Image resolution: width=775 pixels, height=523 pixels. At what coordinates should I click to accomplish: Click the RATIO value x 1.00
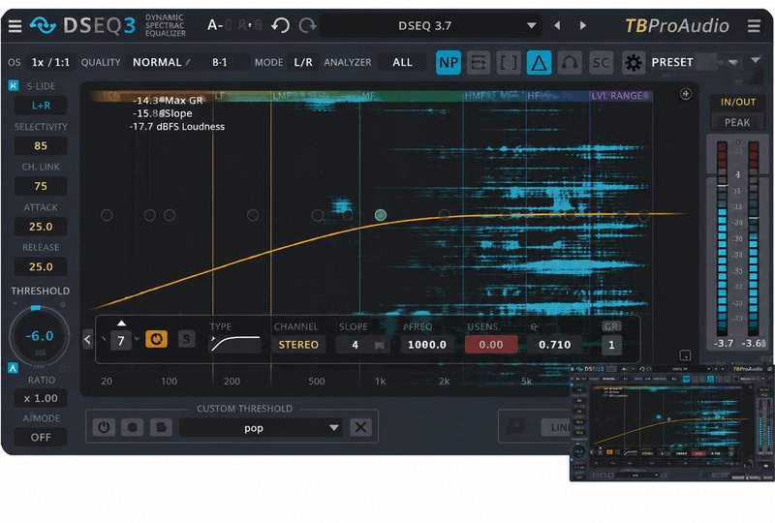[x=41, y=398]
